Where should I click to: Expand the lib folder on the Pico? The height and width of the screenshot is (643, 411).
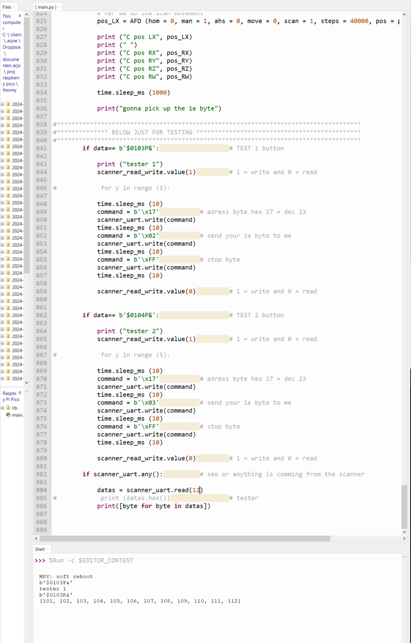pos(3,408)
